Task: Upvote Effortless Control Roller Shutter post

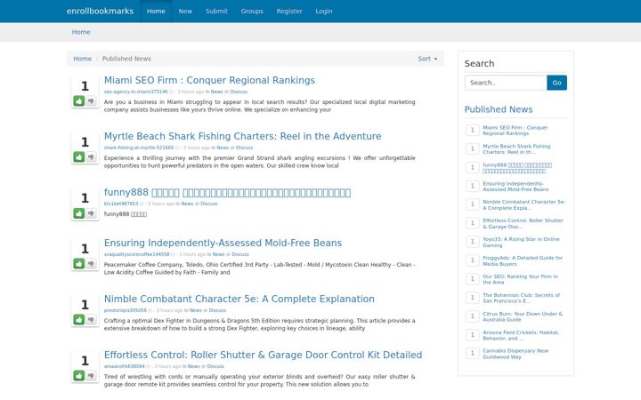Action: 79,375
